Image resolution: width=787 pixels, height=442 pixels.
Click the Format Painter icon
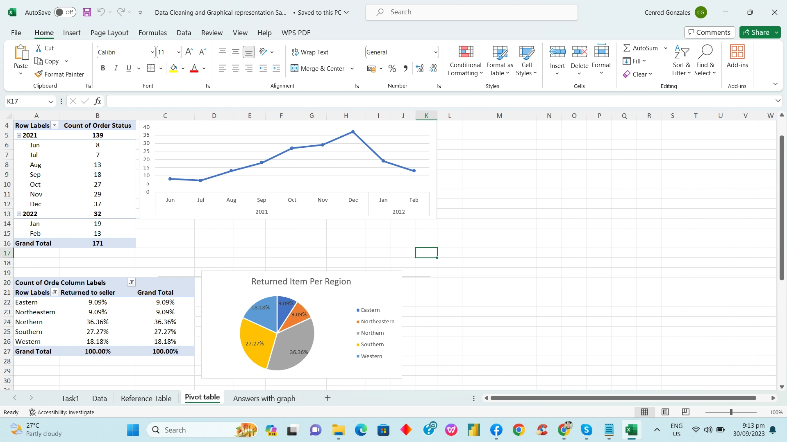coord(38,74)
